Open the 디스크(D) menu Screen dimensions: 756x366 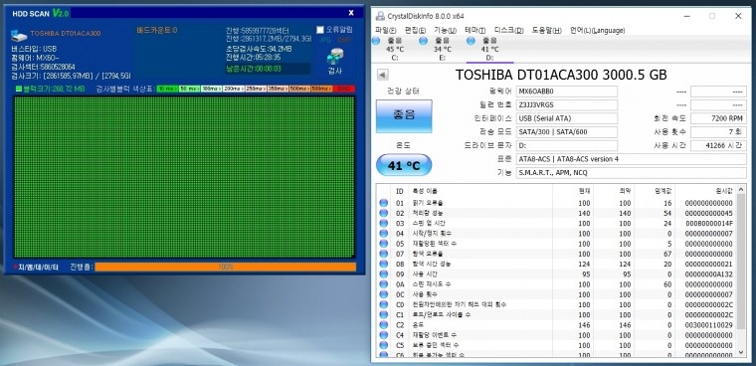[x=508, y=31]
